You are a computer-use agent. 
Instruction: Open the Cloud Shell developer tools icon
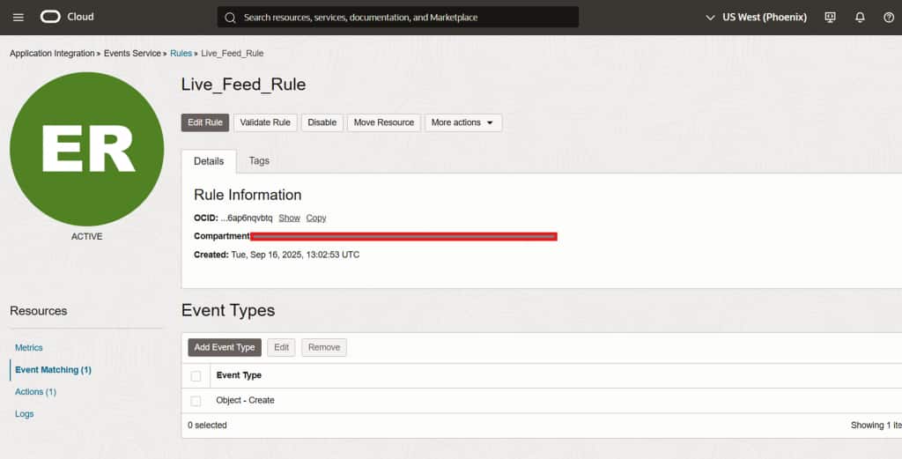coord(830,18)
